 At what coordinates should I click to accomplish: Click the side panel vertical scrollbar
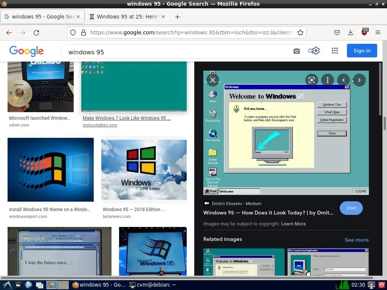click(380, 89)
